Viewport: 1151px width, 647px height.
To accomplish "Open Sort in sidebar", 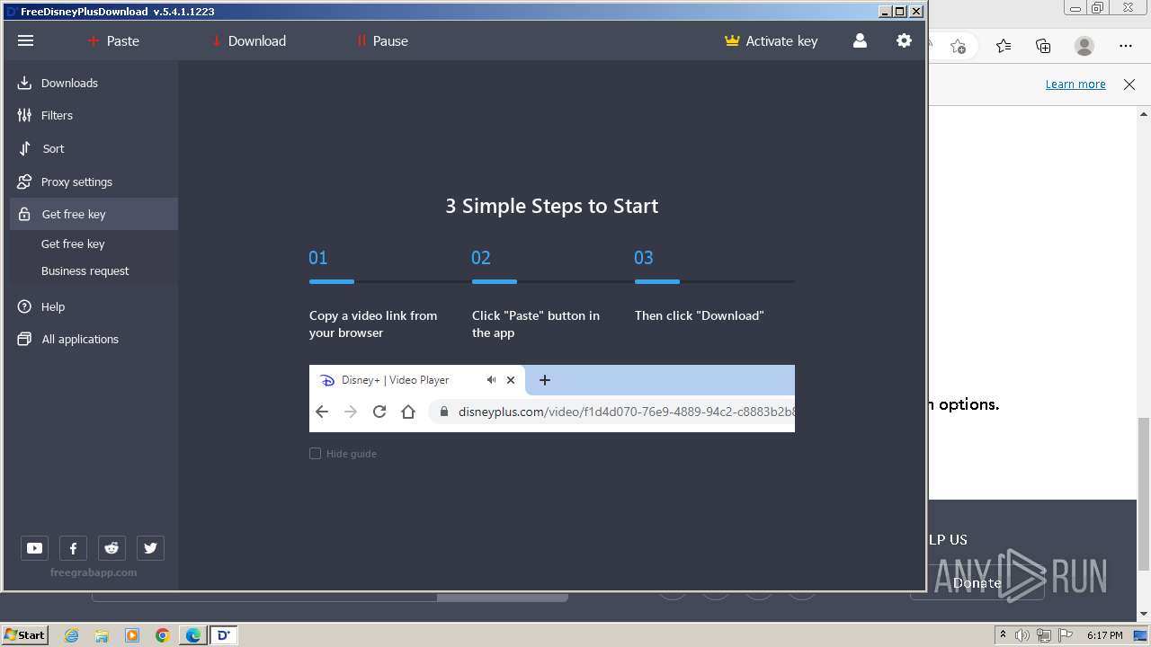I will (94, 148).
